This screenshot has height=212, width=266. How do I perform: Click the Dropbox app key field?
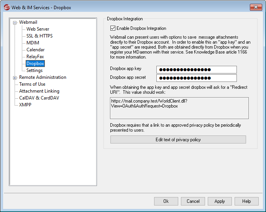tap(196, 70)
